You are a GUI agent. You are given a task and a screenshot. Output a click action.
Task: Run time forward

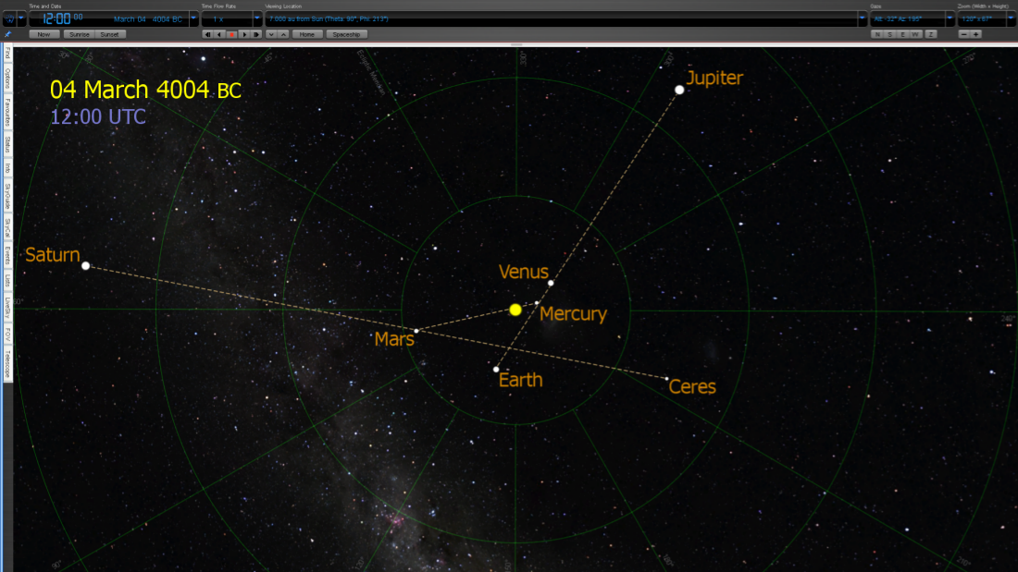(x=244, y=34)
